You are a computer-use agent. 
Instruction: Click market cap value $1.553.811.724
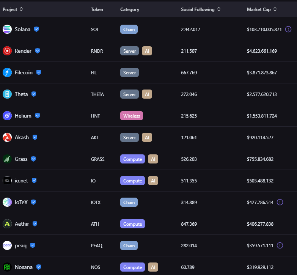pyautogui.click(x=262, y=116)
